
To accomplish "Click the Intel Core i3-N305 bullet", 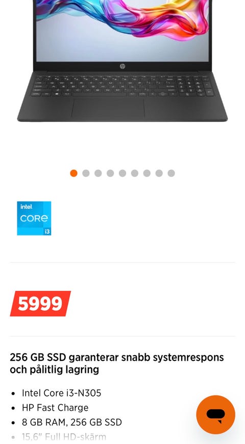I will [61, 393].
